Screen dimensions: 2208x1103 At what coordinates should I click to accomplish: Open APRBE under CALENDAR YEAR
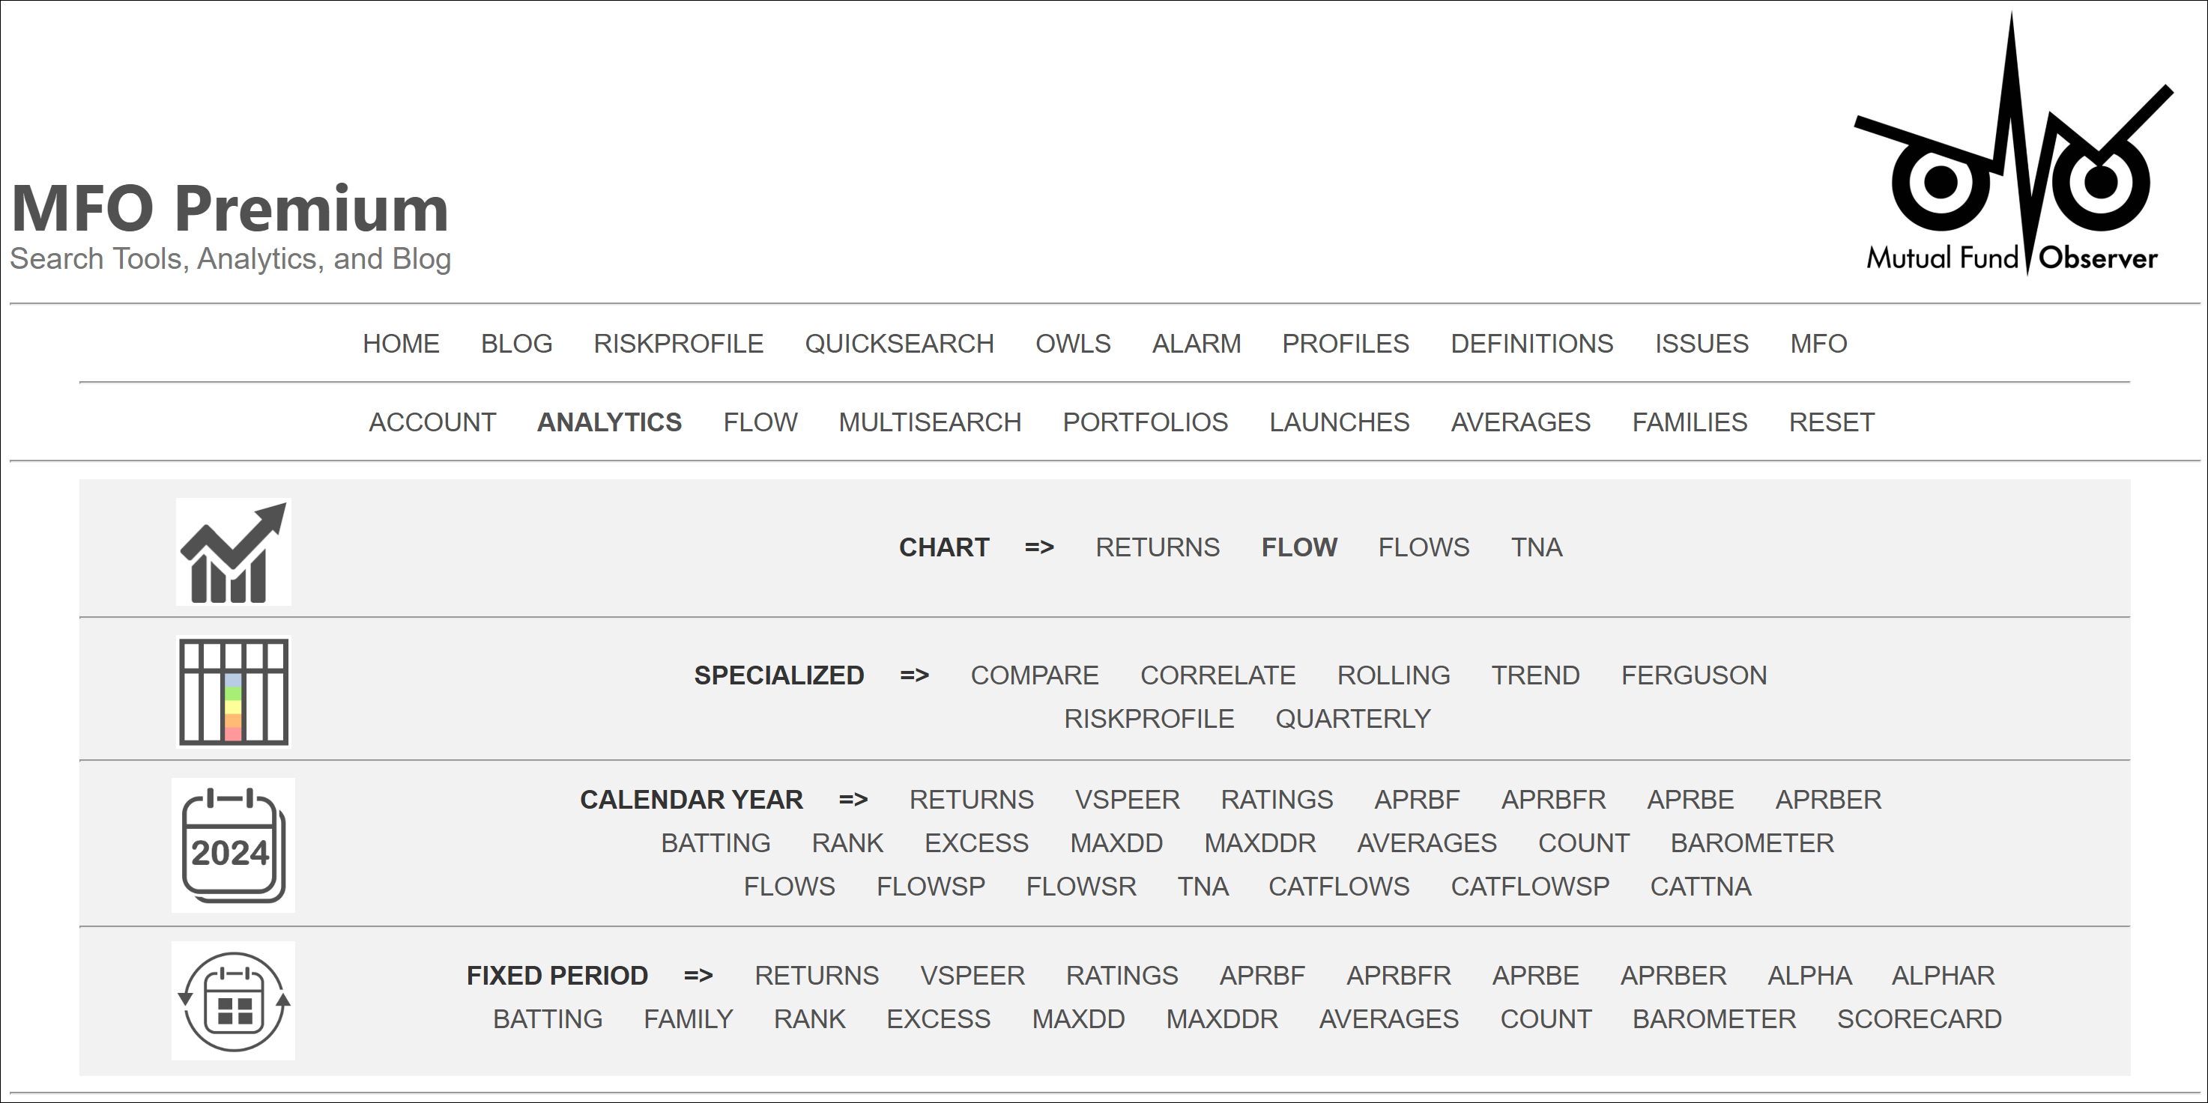click(x=1690, y=800)
